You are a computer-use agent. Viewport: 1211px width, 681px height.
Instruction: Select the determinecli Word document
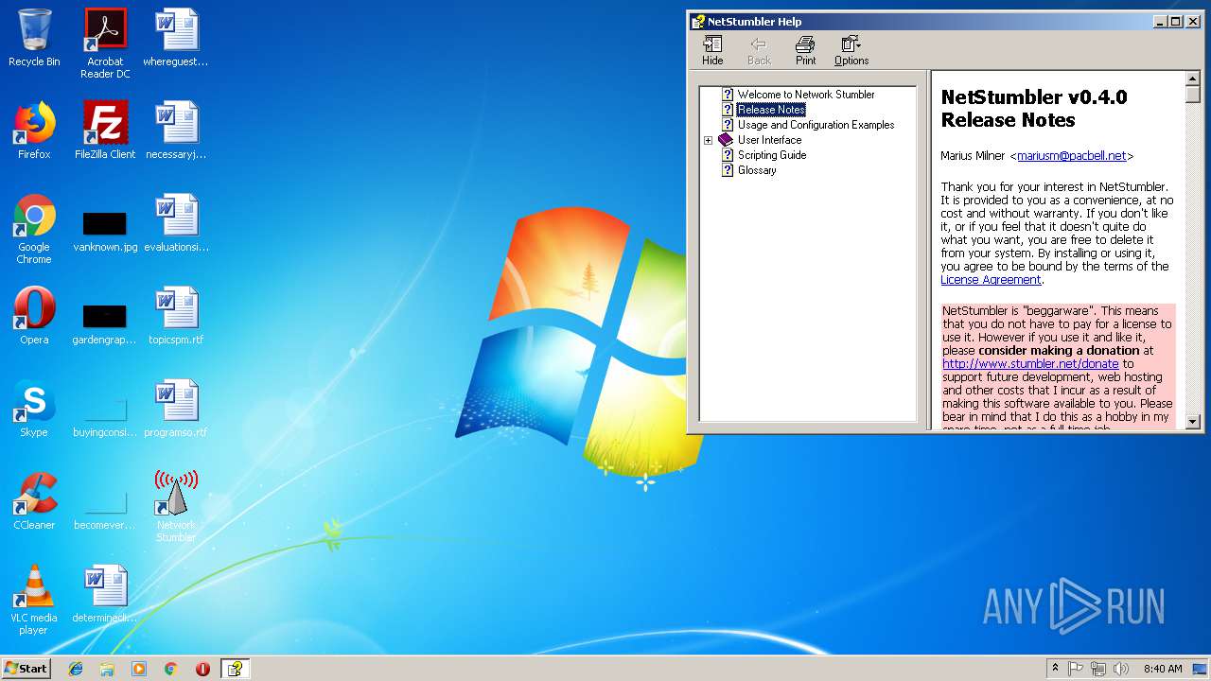point(105,594)
